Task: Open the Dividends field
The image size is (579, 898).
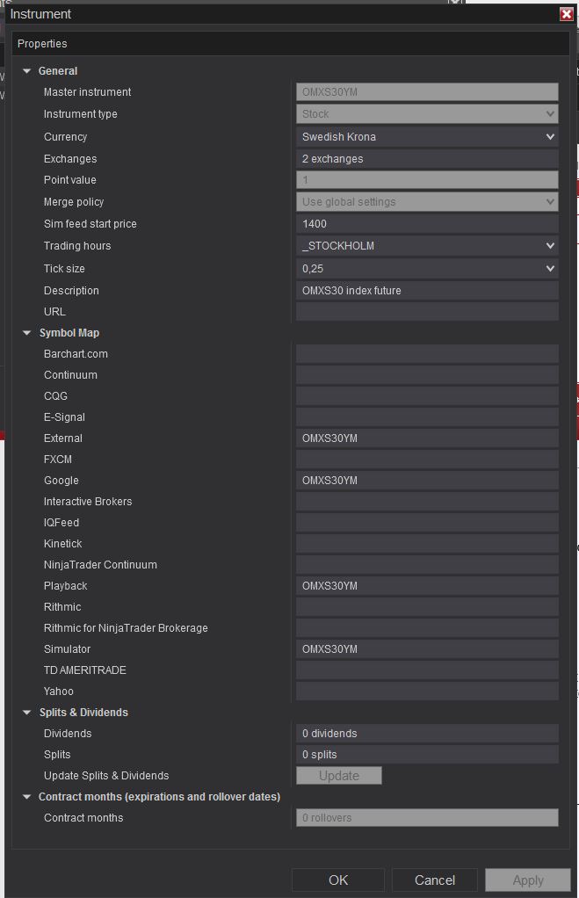Action: click(427, 734)
